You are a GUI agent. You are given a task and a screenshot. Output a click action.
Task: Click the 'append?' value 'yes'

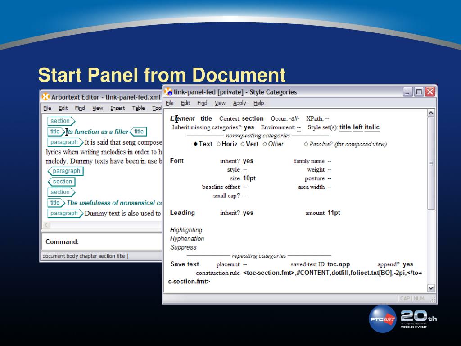click(x=408, y=264)
